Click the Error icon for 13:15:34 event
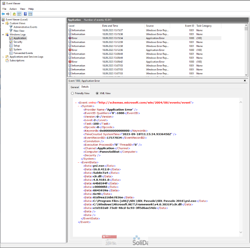Screen dimensions: 250x248 [x=70, y=38]
